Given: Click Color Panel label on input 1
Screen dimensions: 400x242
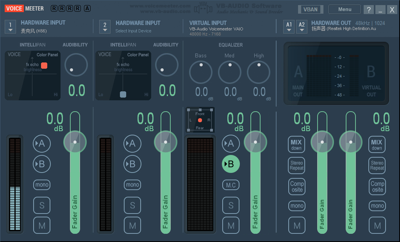Looking at the screenshot, I should [x=47, y=55].
